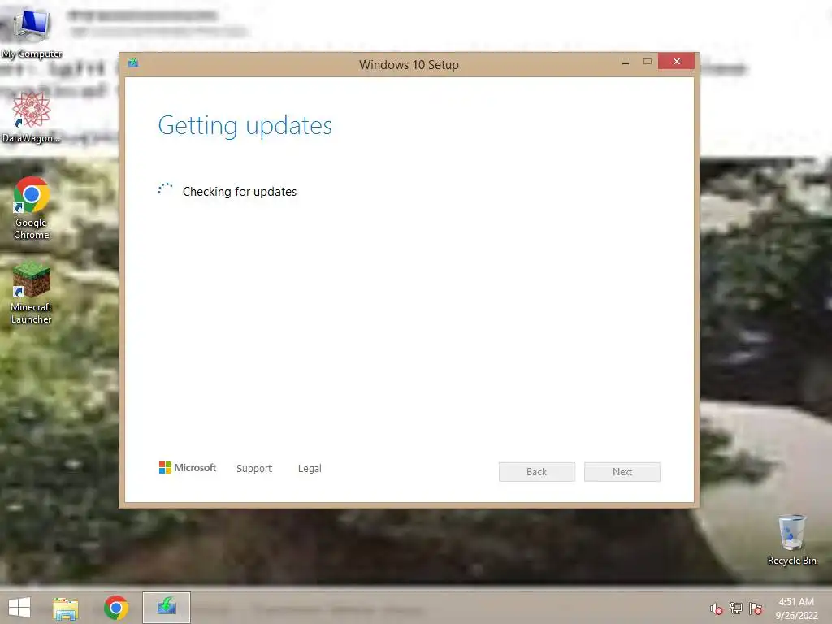This screenshot has height=624, width=832.
Task: Click the 'Windows 10 Setup' title text
Action: [409, 65]
